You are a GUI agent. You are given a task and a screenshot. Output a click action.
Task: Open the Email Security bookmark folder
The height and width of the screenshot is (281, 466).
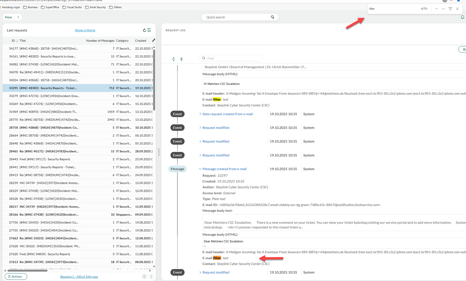(96, 7)
